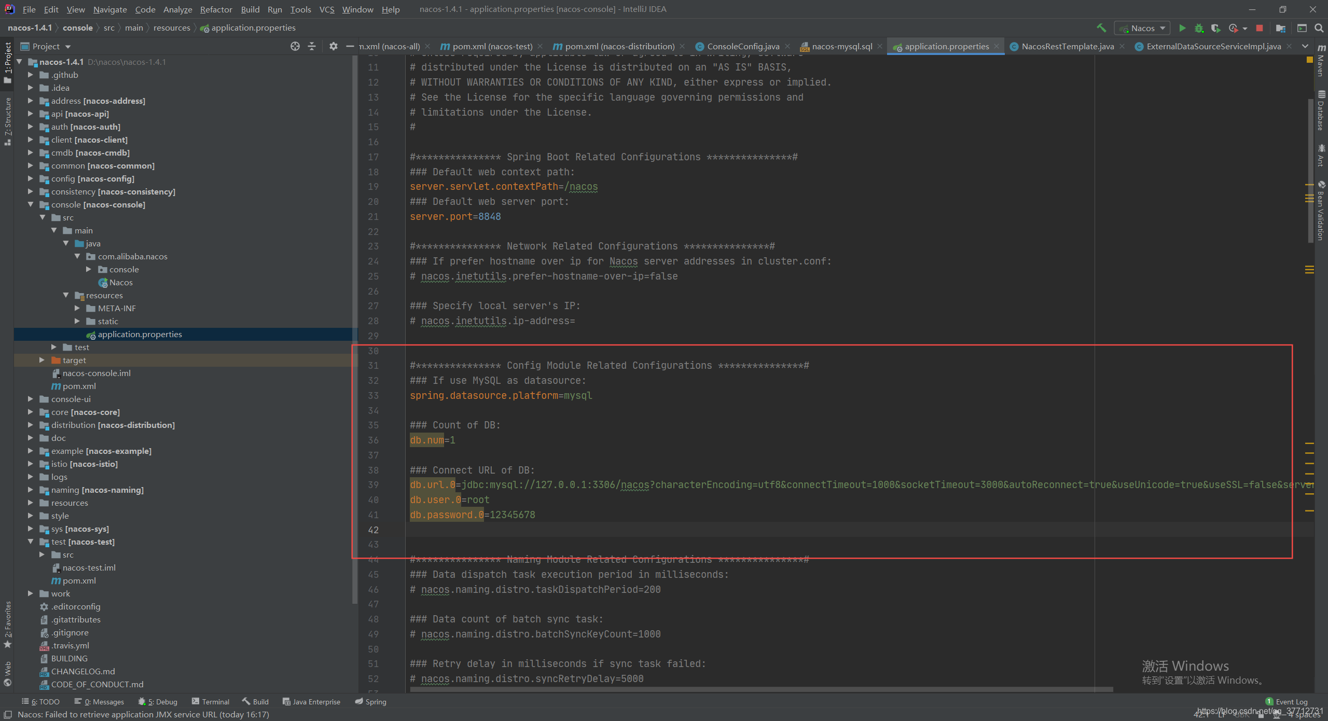
Task: Start debugging with the green bug icon
Action: [1199, 28]
